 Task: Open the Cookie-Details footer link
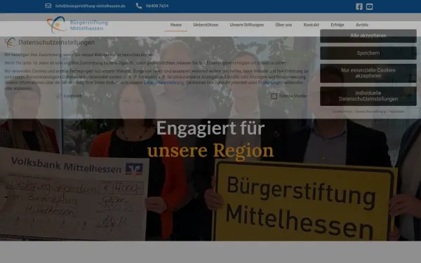[x=342, y=112]
